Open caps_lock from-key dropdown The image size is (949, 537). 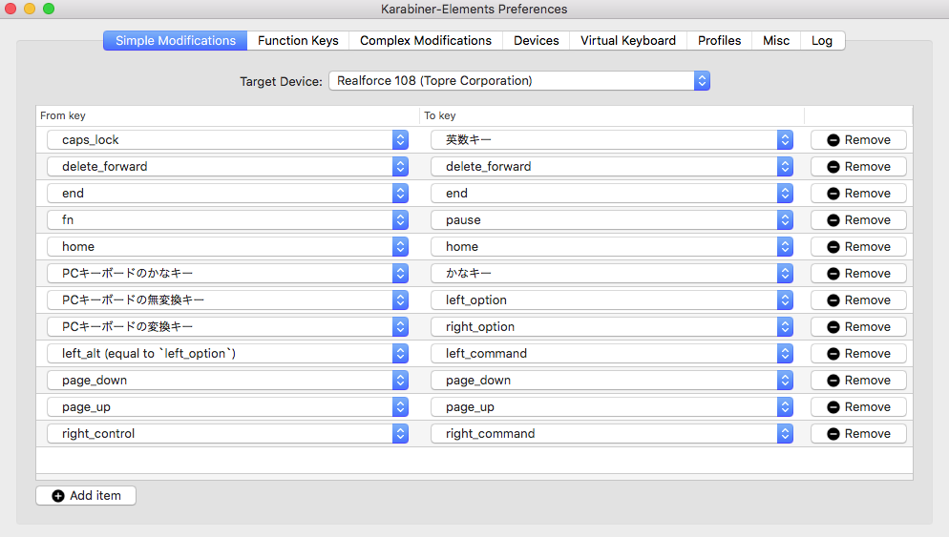227,139
